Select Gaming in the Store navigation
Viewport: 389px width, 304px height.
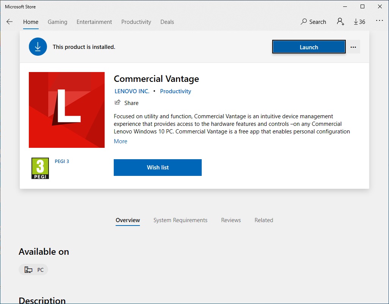coord(57,22)
